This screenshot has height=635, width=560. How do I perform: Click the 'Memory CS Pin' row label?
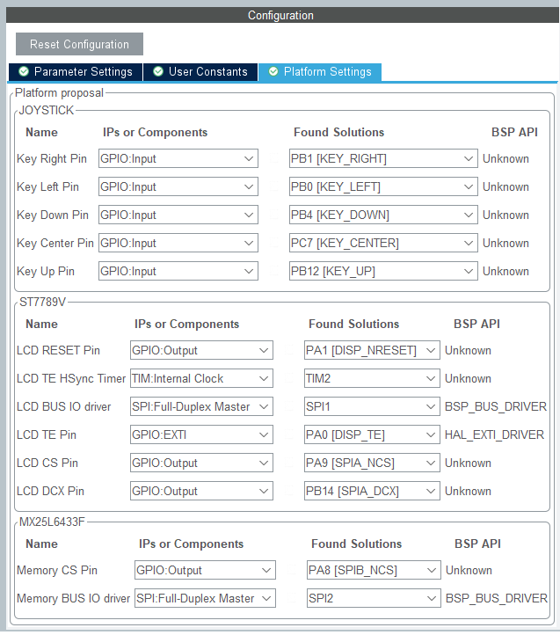point(56,570)
